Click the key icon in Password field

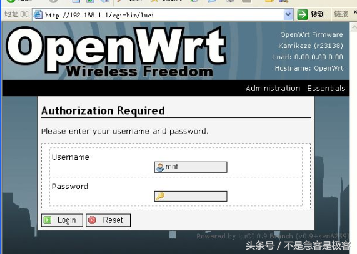pyautogui.click(x=160, y=197)
